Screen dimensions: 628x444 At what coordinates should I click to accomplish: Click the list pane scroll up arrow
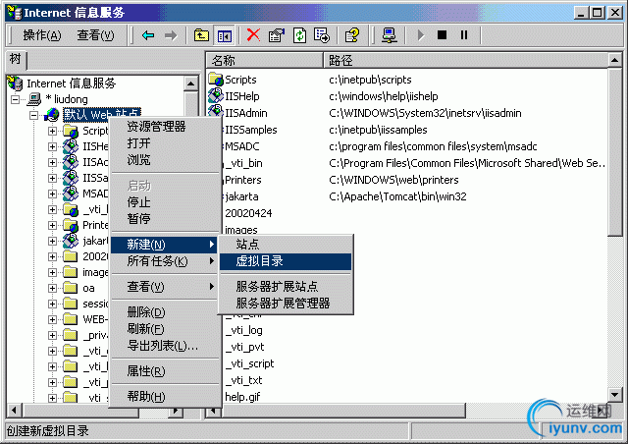(x=614, y=60)
